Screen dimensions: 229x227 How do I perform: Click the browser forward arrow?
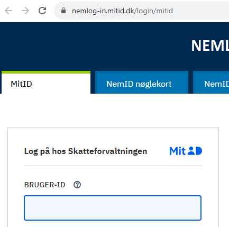point(25,11)
